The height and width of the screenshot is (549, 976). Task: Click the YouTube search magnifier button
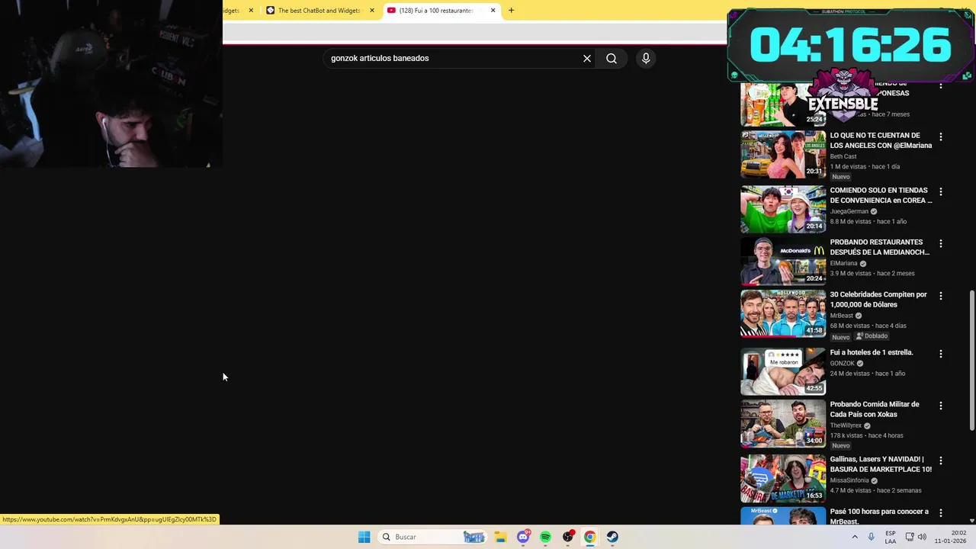(x=612, y=58)
